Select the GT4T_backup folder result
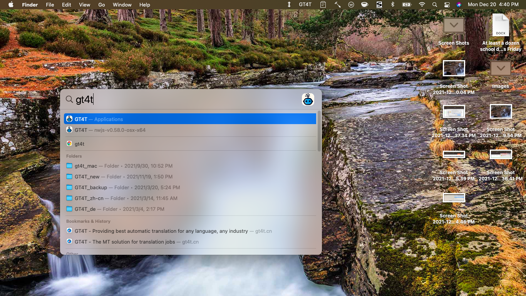Image resolution: width=526 pixels, height=296 pixels. [x=91, y=187]
